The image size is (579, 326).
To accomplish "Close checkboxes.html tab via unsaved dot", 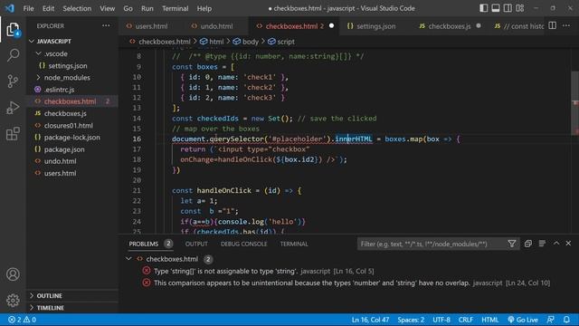I will [331, 26].
